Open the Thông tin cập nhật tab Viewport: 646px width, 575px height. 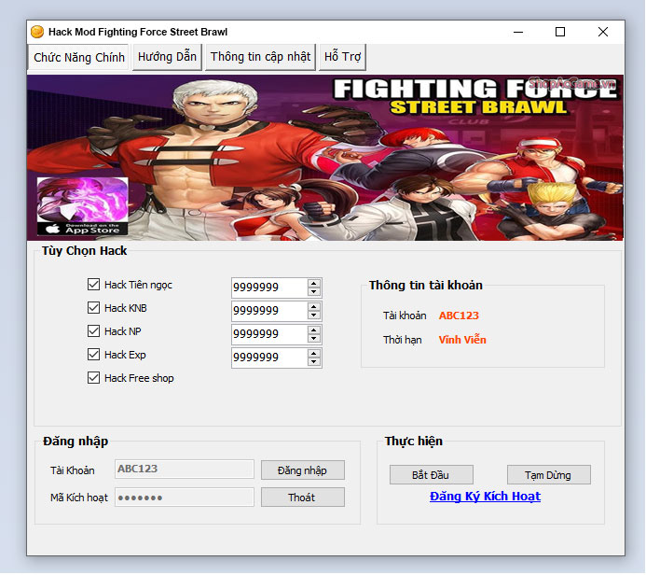[x=260, y=57]
